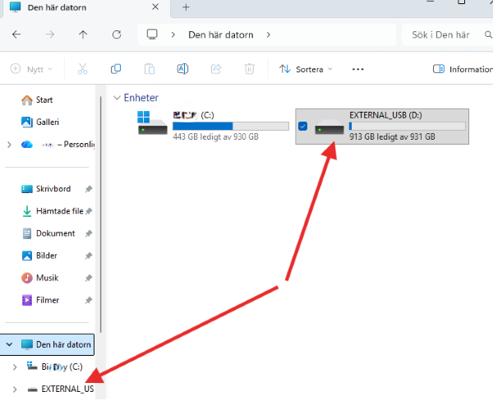Open Filmer in the sidebar
Screen dimensions: 493x401
pos(47,300)
